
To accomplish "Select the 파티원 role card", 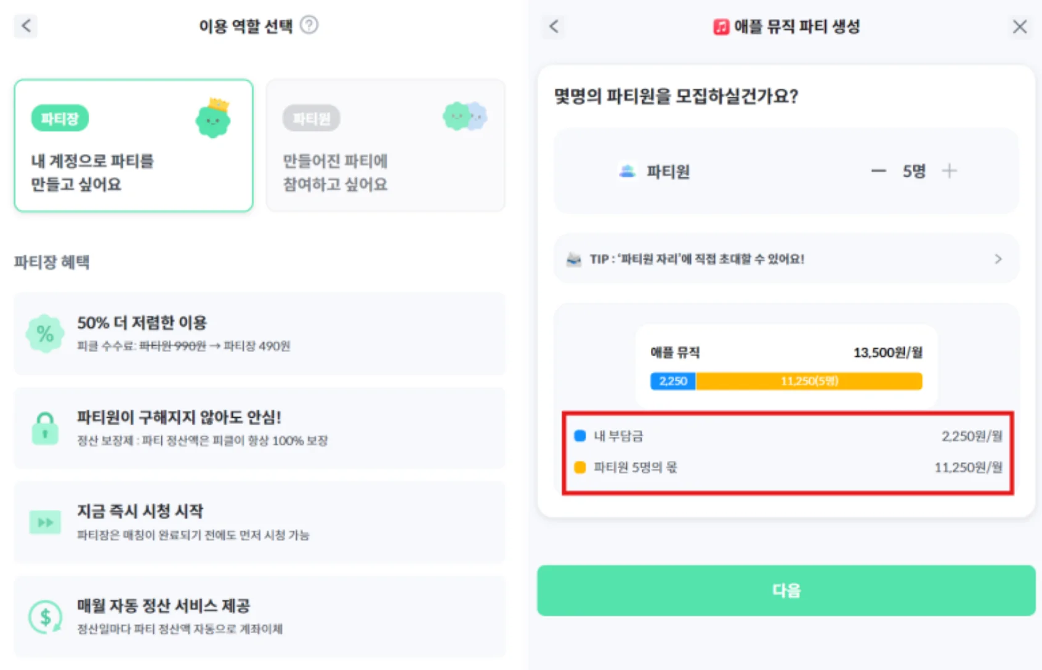I will [386, 146].
